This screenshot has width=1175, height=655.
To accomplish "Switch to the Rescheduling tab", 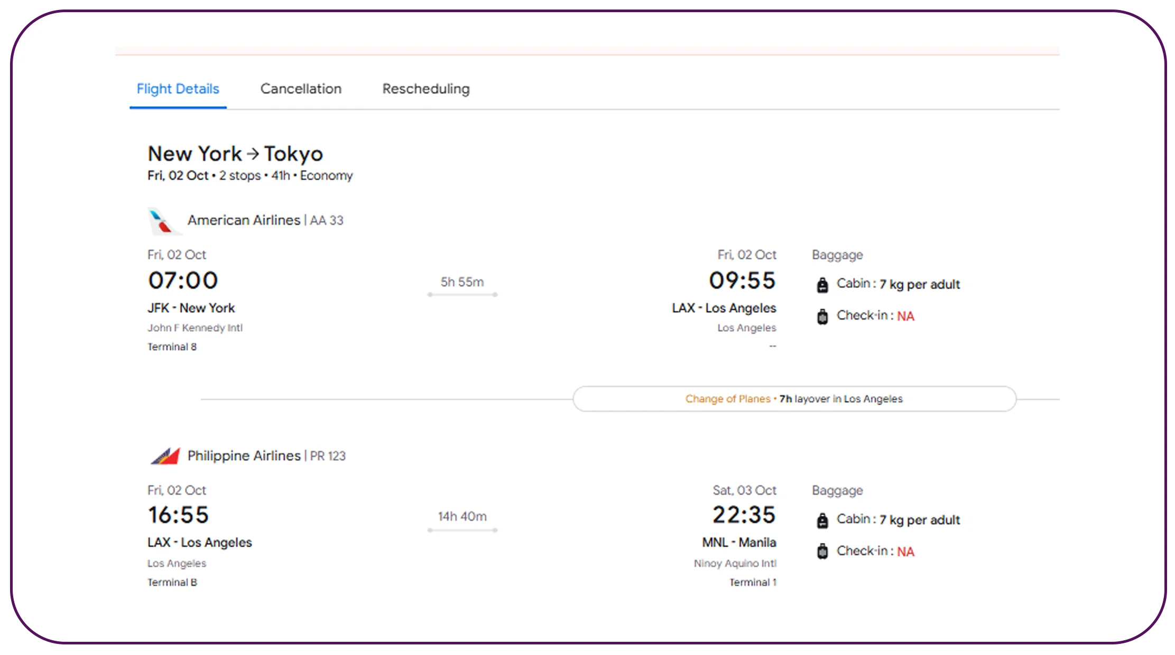I will pyautogui.click(x=426, y=89).
